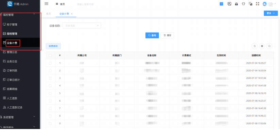Toggle the search panel with the magnifier icon
This screenshot has width=280, height=130.
[269, 46]
